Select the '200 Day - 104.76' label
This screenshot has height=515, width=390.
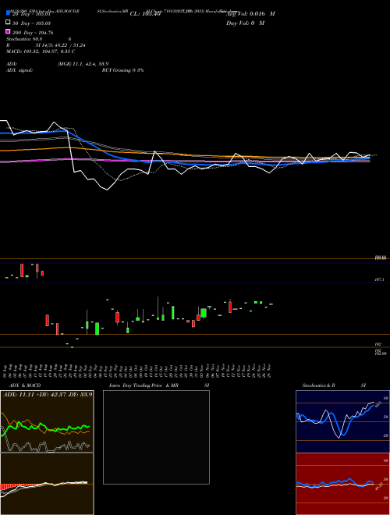tap(33, 33)
